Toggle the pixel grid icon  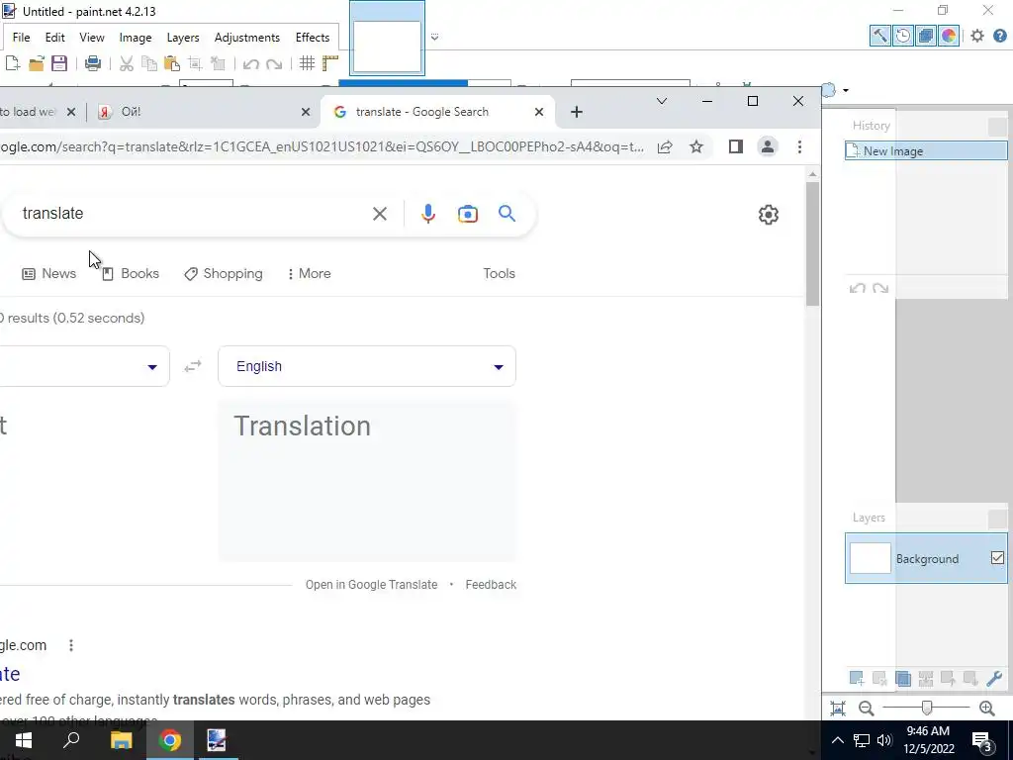click(308, 63)
